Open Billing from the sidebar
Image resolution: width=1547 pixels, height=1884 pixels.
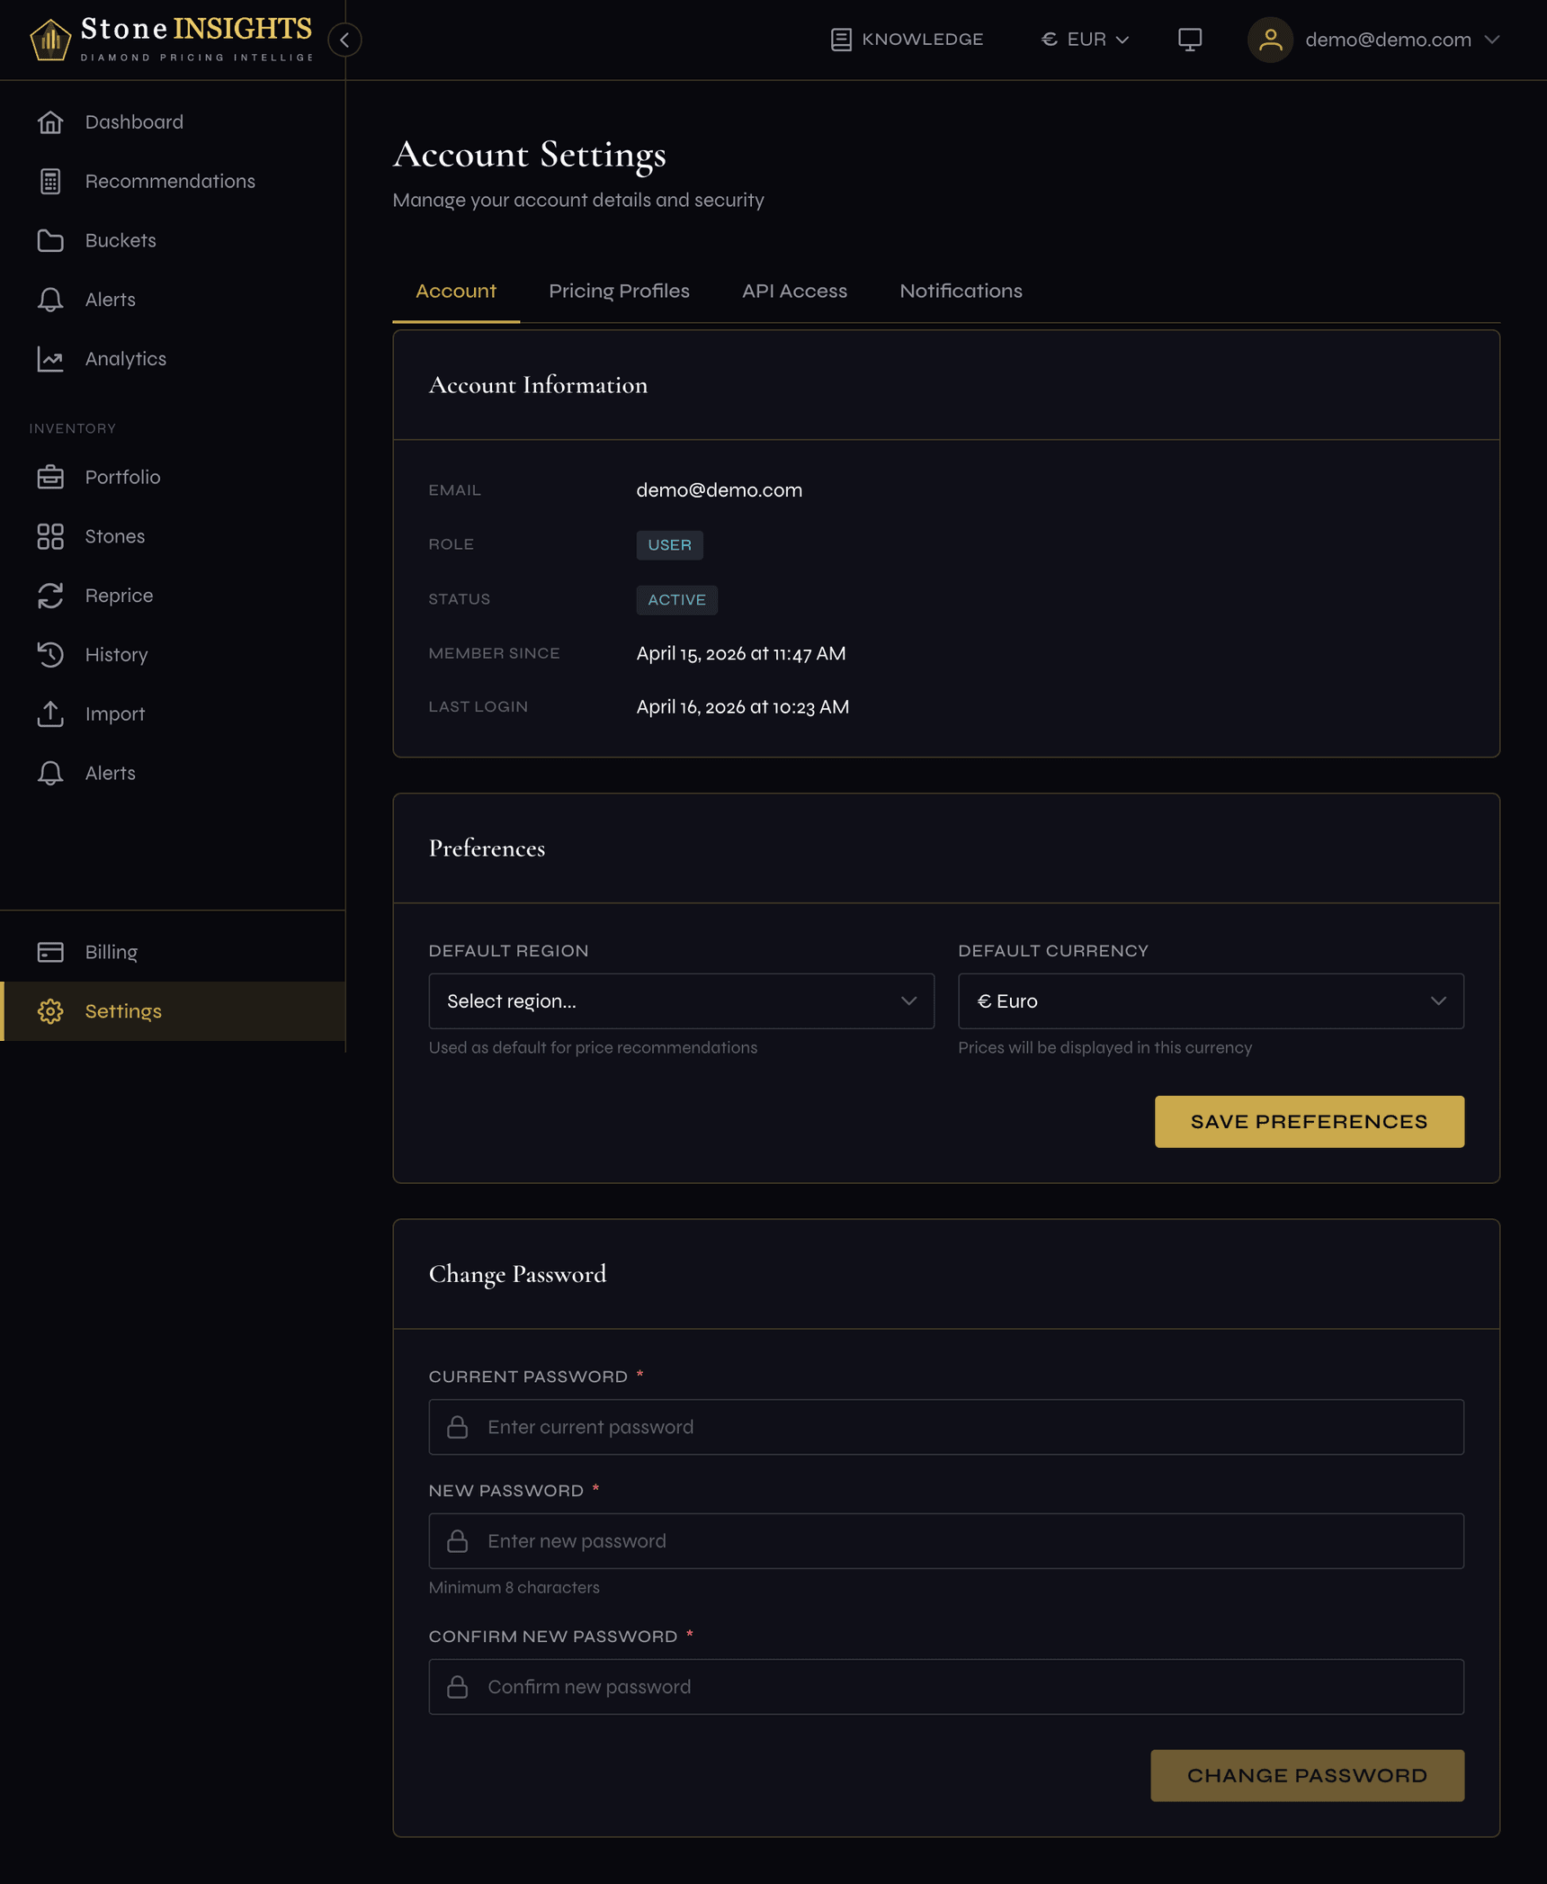coord(111,951)
